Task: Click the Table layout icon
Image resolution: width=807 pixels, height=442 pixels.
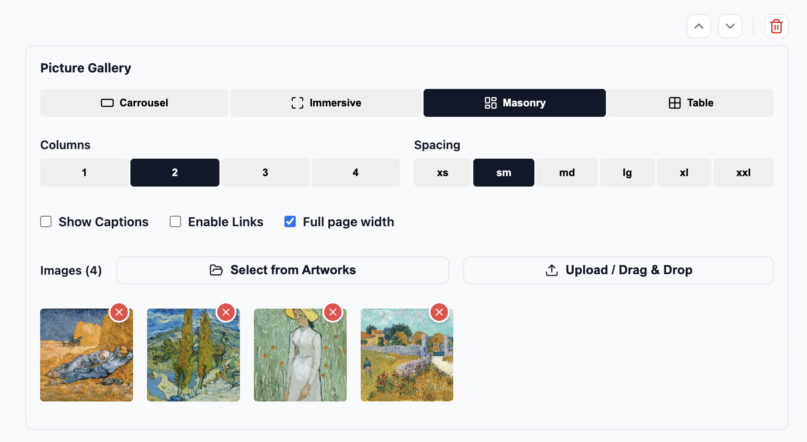Action: coord(674,103)
